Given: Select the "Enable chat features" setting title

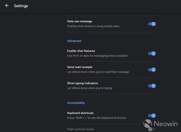Looking at the screenshot, I should tap(81, 51).
